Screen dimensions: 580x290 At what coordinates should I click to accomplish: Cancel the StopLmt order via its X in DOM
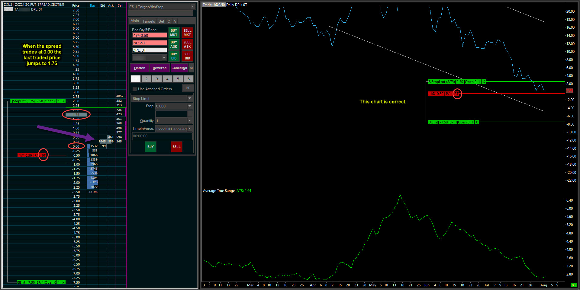63,101
